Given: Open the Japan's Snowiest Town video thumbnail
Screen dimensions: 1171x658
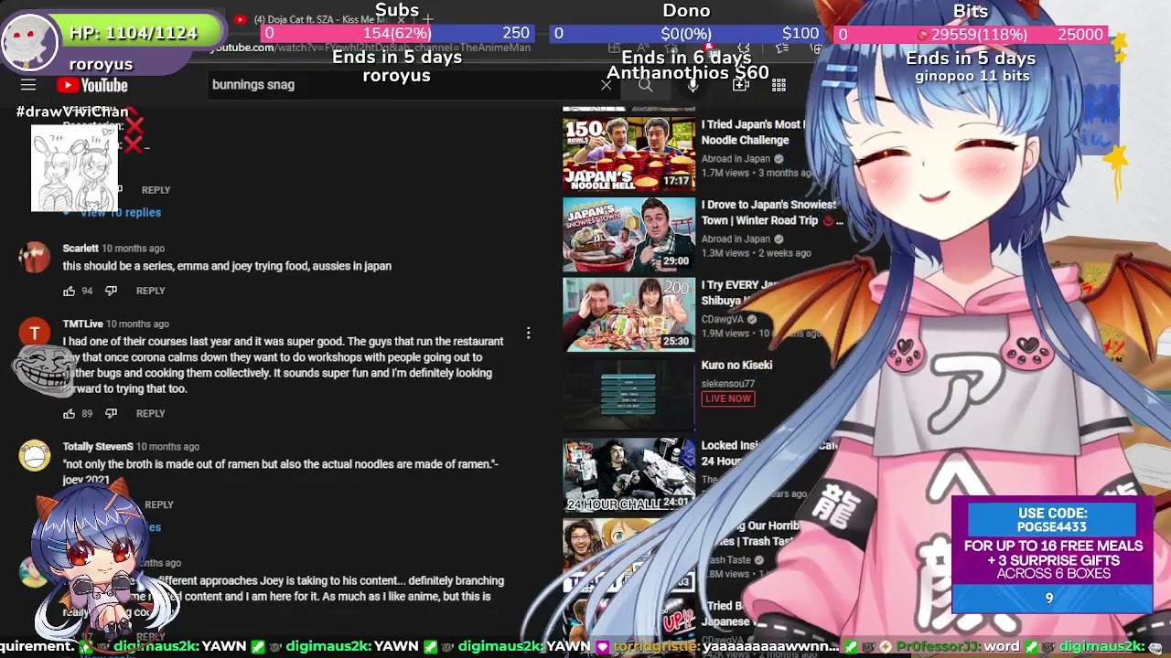Looking at the screenshot, I should [628, 234].
